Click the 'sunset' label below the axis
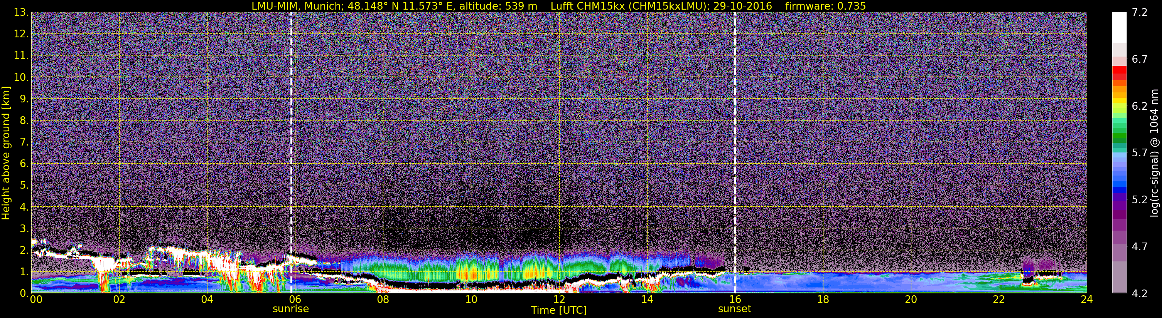Viewport: 1162px width, 318px height. (734, 309)
